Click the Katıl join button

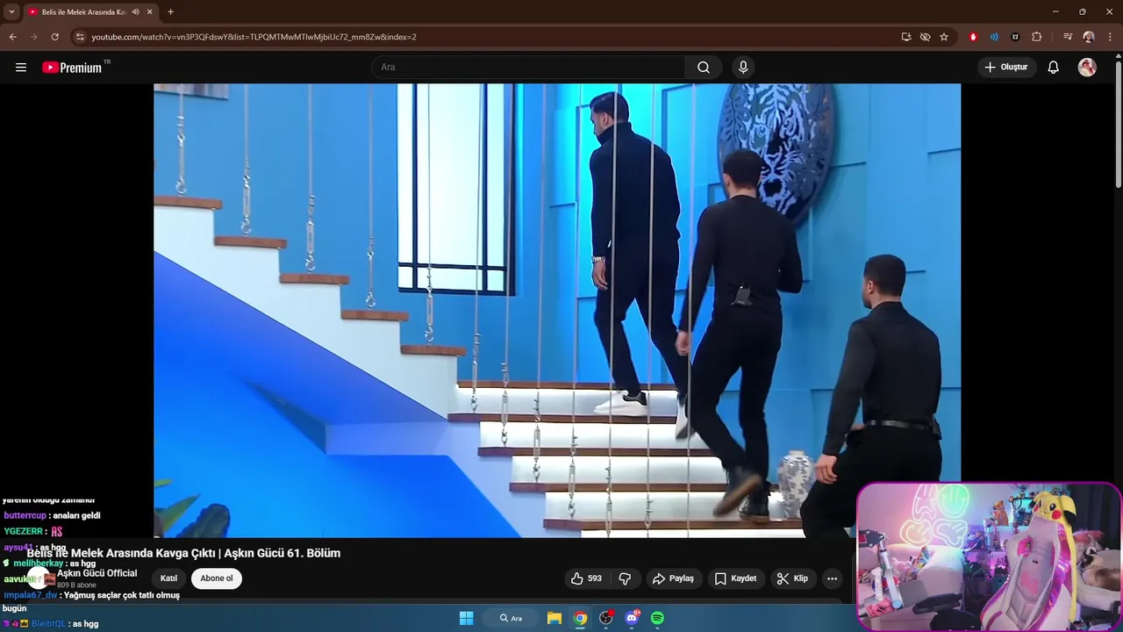click(x=168, y=578)
